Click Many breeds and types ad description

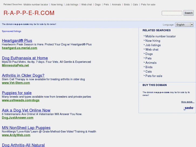(46, 97)
